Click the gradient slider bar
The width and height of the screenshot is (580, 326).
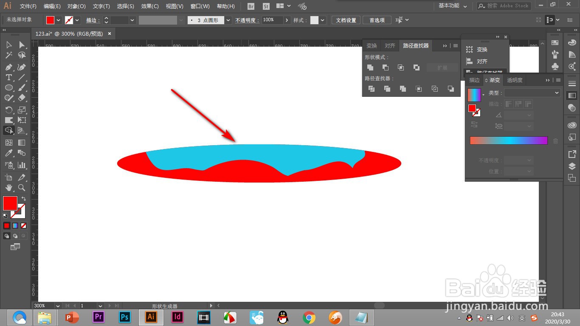(x=509, y=141)
